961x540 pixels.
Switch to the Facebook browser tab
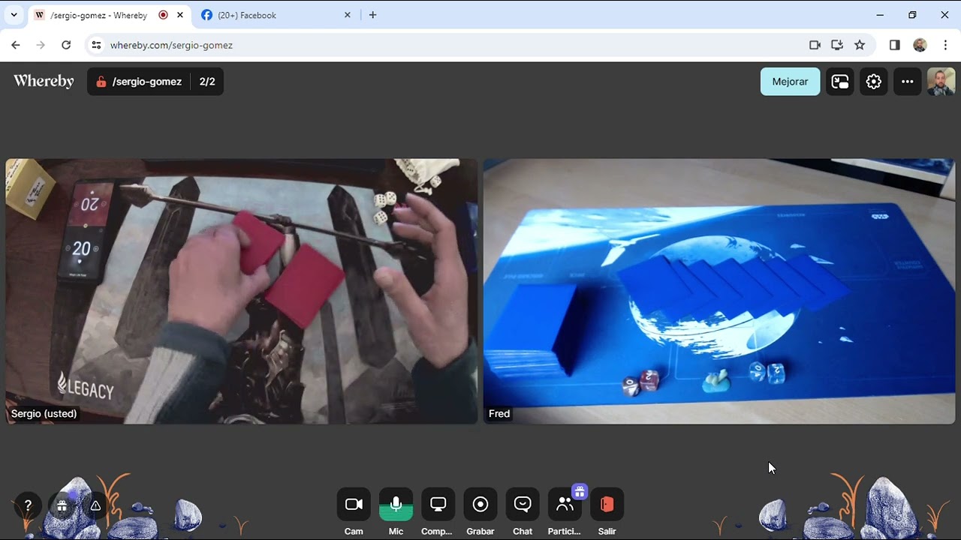[276, 15]
